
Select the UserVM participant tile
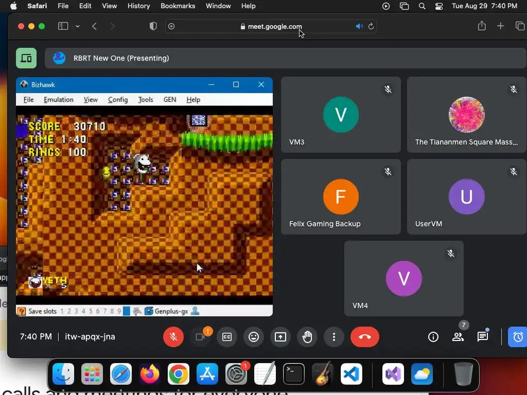(x=466, y=196)
